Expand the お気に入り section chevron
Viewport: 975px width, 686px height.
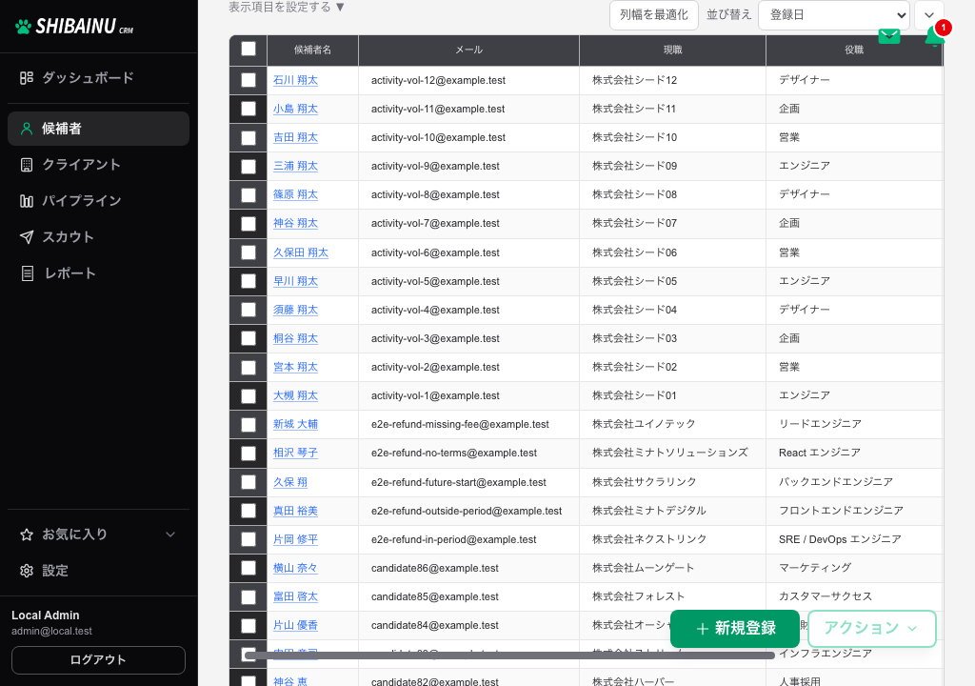170,535
